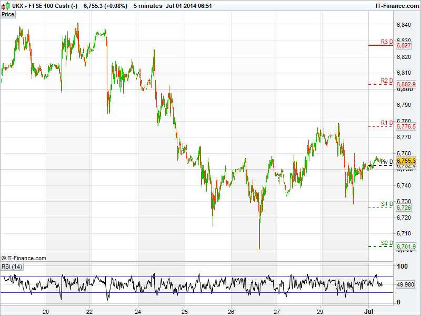Click the Price panel label
This screenshot has width=421, height=316.
click(x=8, y=14)
